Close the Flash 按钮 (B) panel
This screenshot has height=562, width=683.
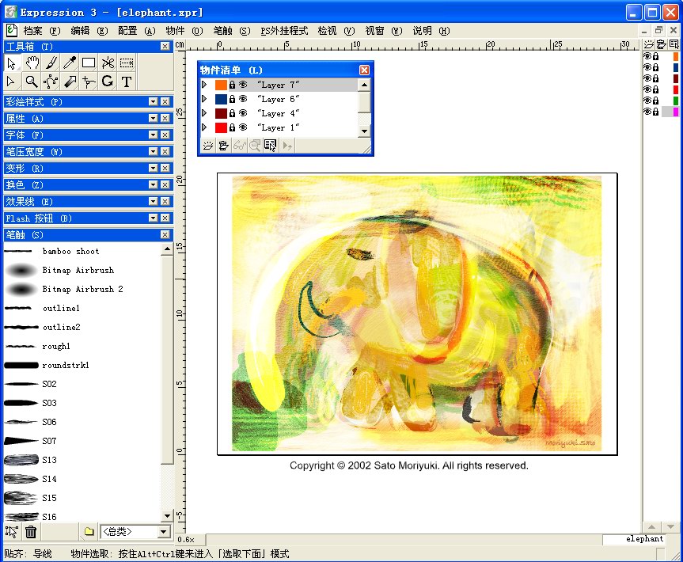pyautogui.click(x=165, y=218)
